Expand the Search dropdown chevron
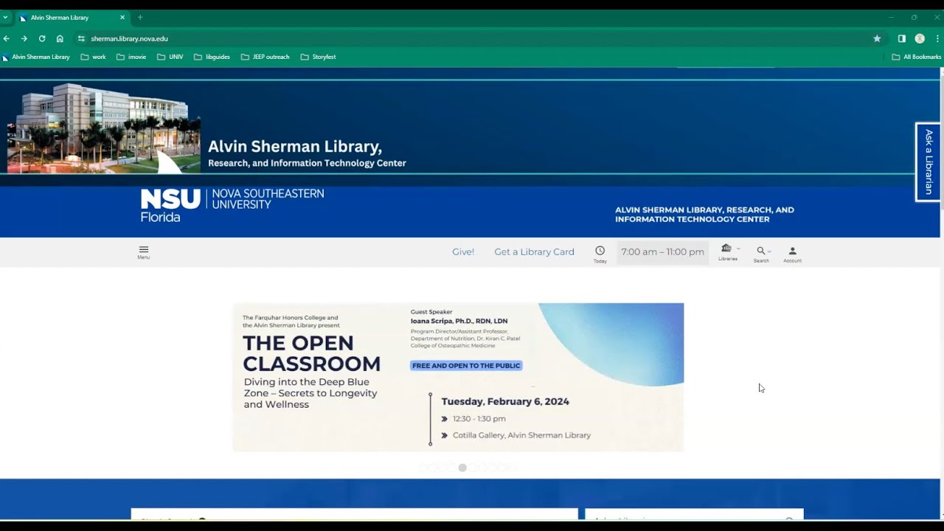The width and height of the screenshot is (944, 531). coord(769,251)
